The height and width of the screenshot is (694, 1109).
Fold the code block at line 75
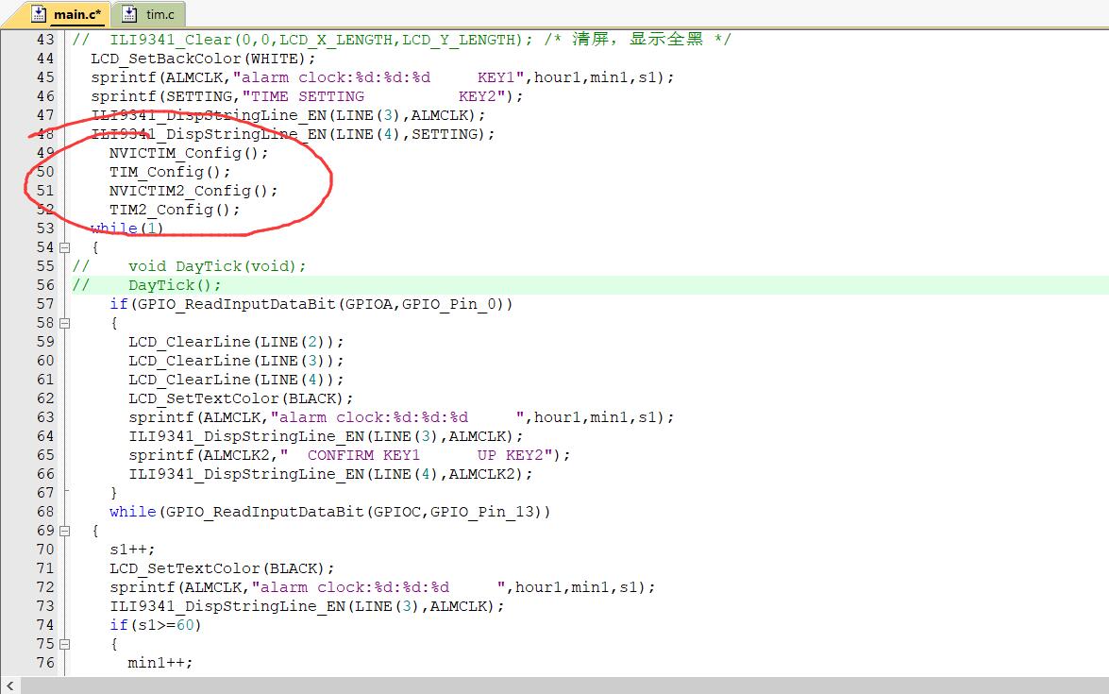[64, 644]
